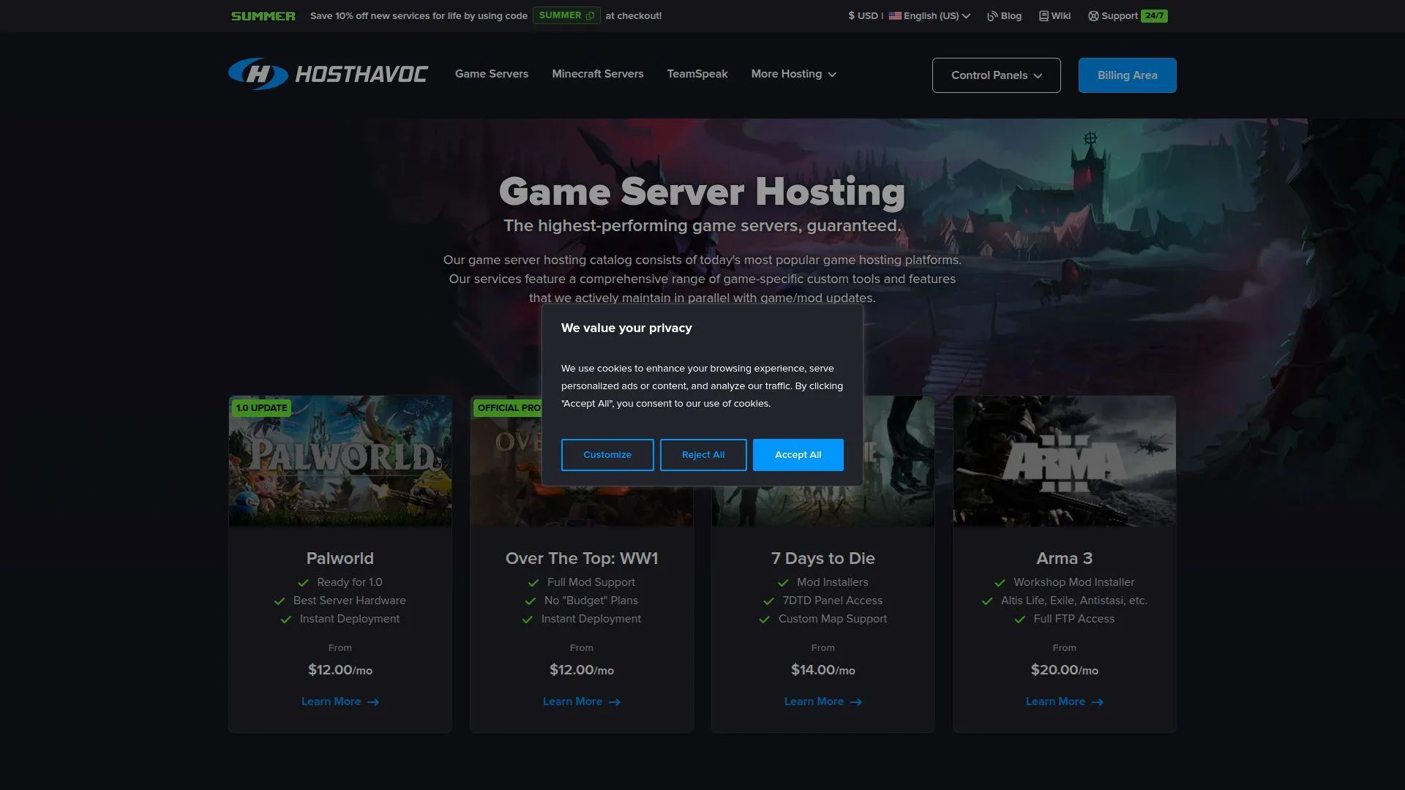Click the checkmark beside Ready for 1.0
This screenshot has height=790, width=1405.
pos(303,583)
